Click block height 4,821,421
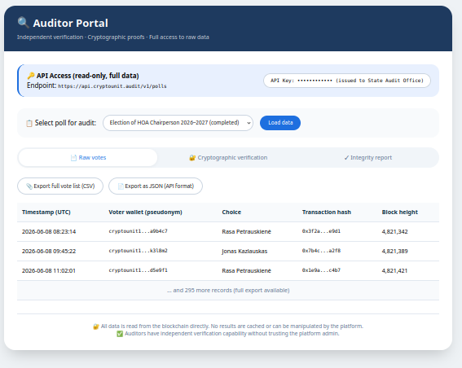462x368 pixels. 394,270
